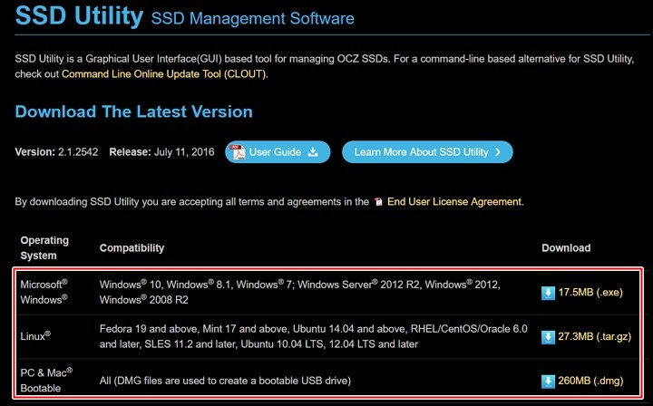Click the SSD Utility page title
Screen dimensions: 653x406
click(79, 15)
